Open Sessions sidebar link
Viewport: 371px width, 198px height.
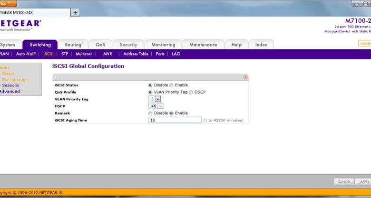(10, 85)
